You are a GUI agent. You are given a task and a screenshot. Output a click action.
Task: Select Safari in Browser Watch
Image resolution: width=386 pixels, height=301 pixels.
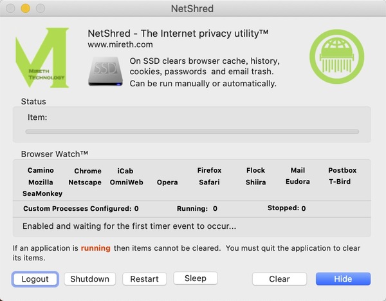[x=209, y=182]
